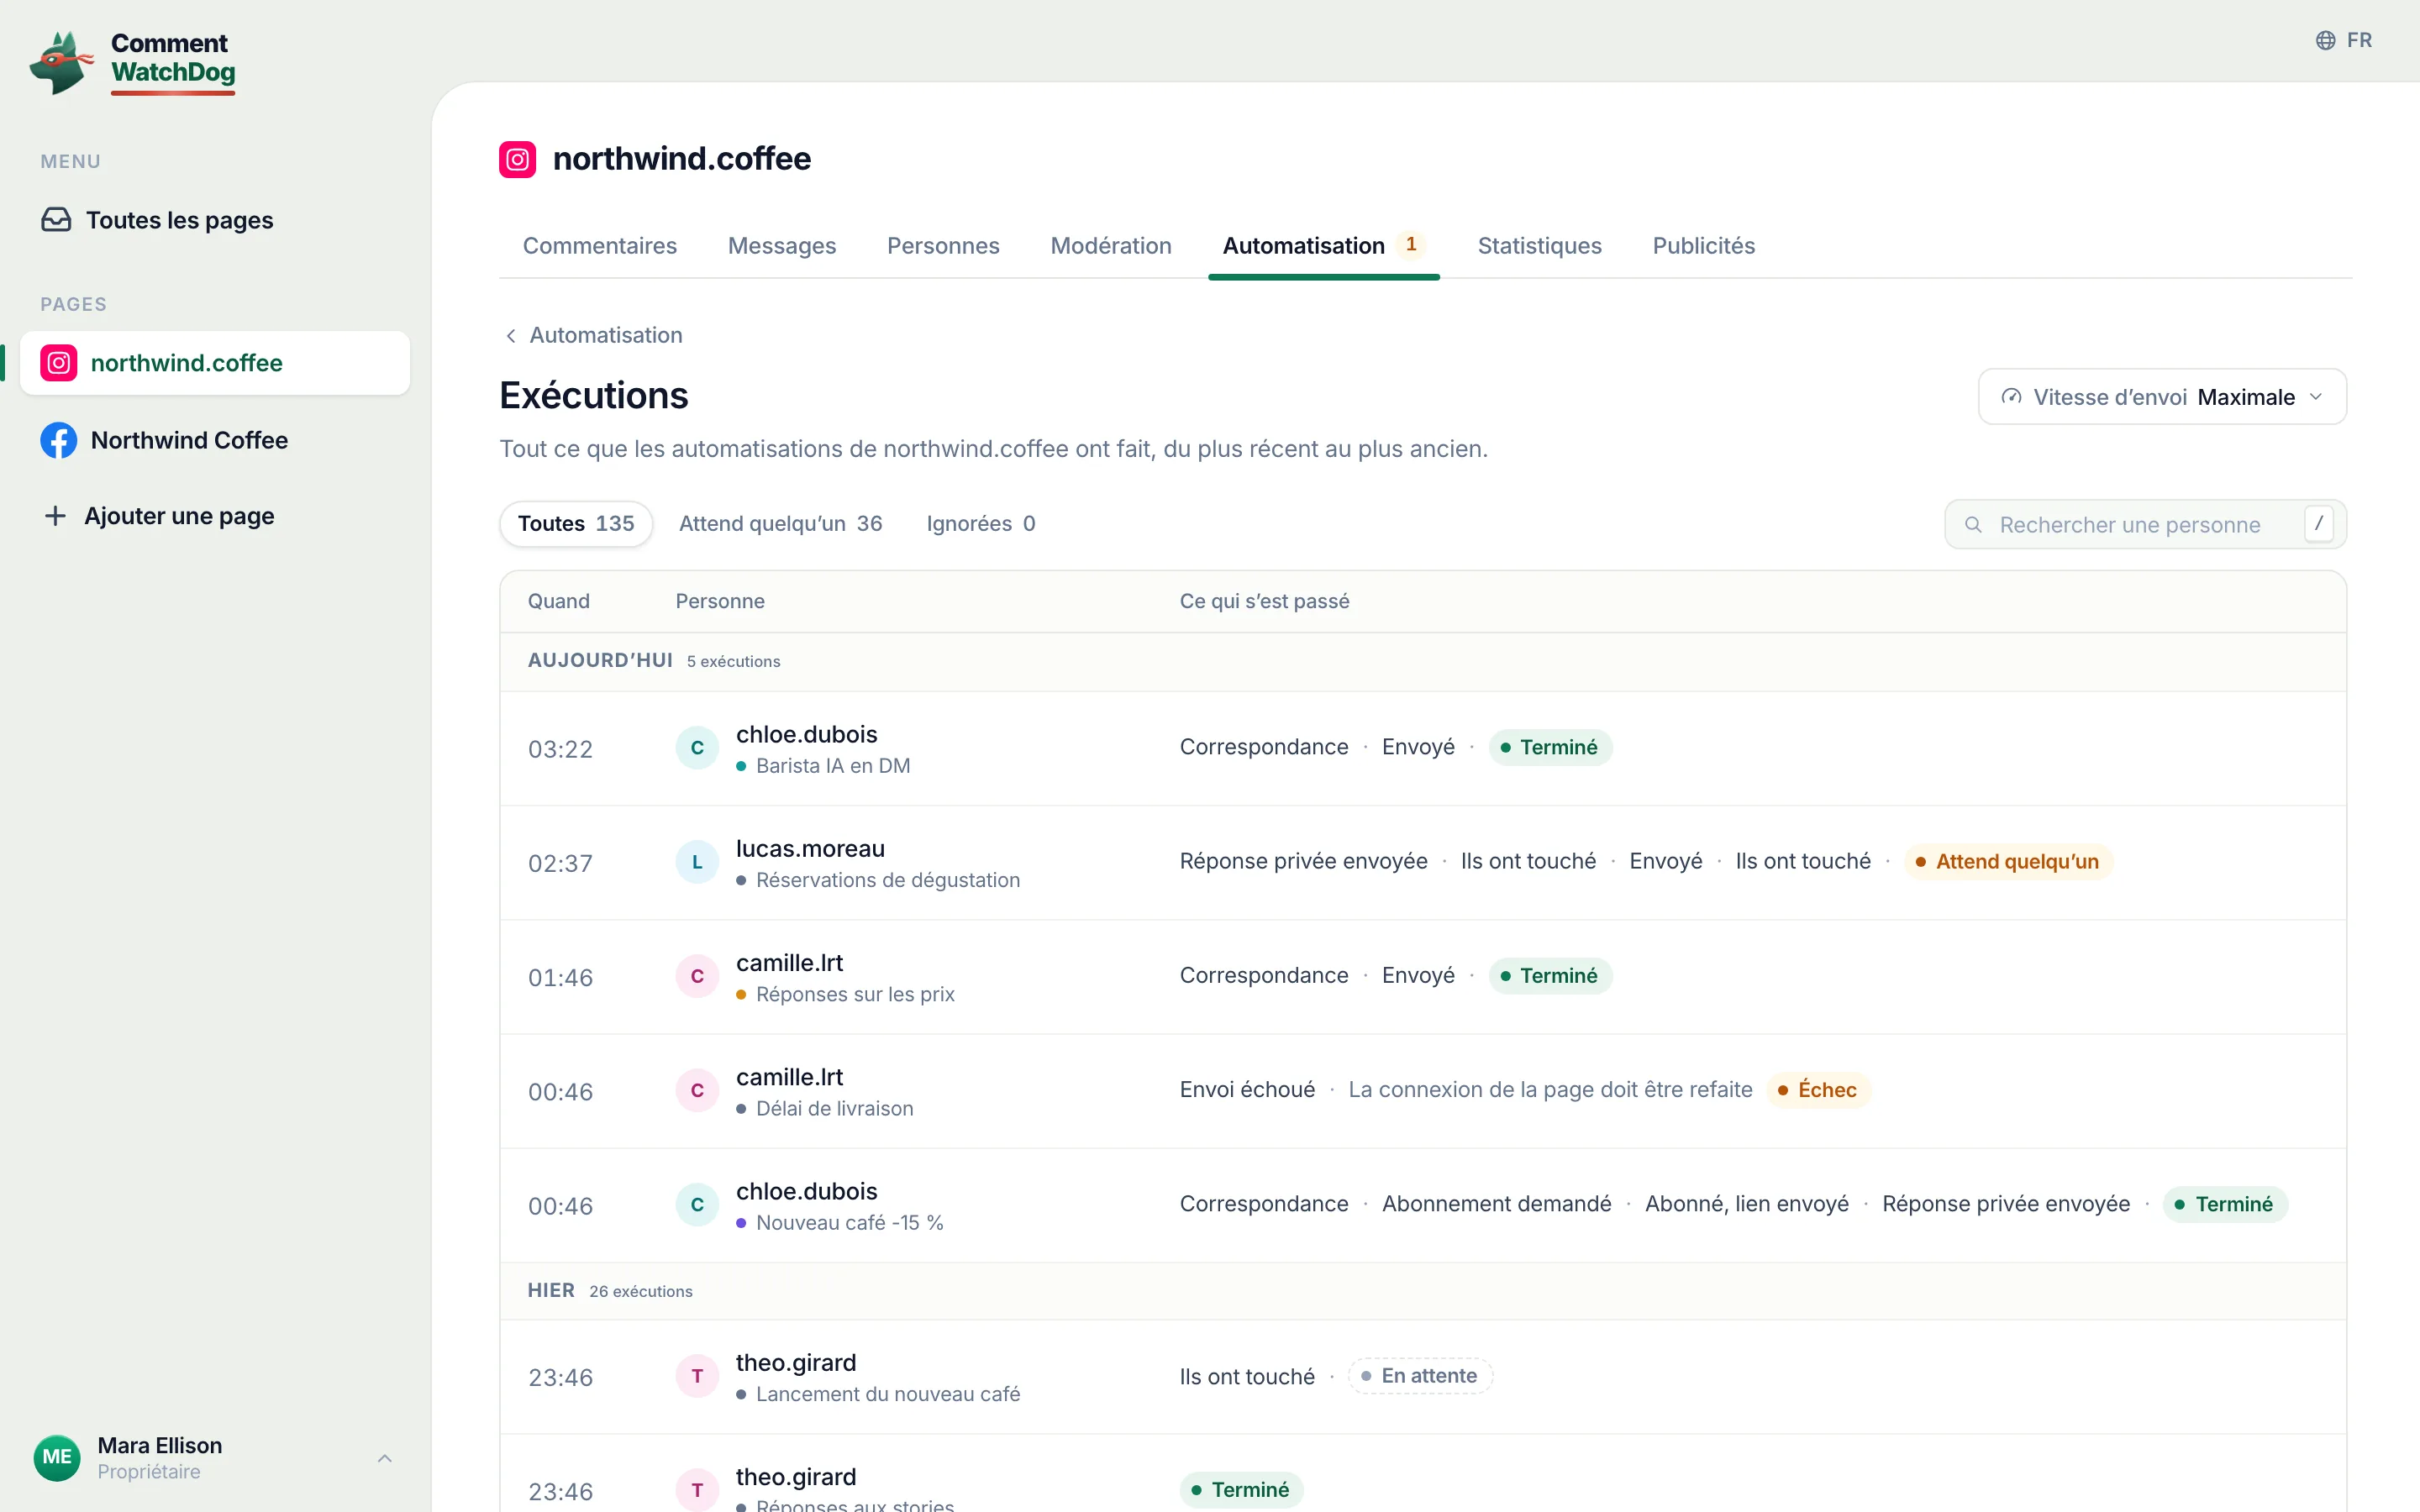Click Terminé status on 03:22 row
The image size is (2420, 1512).
pos(1550,748)
